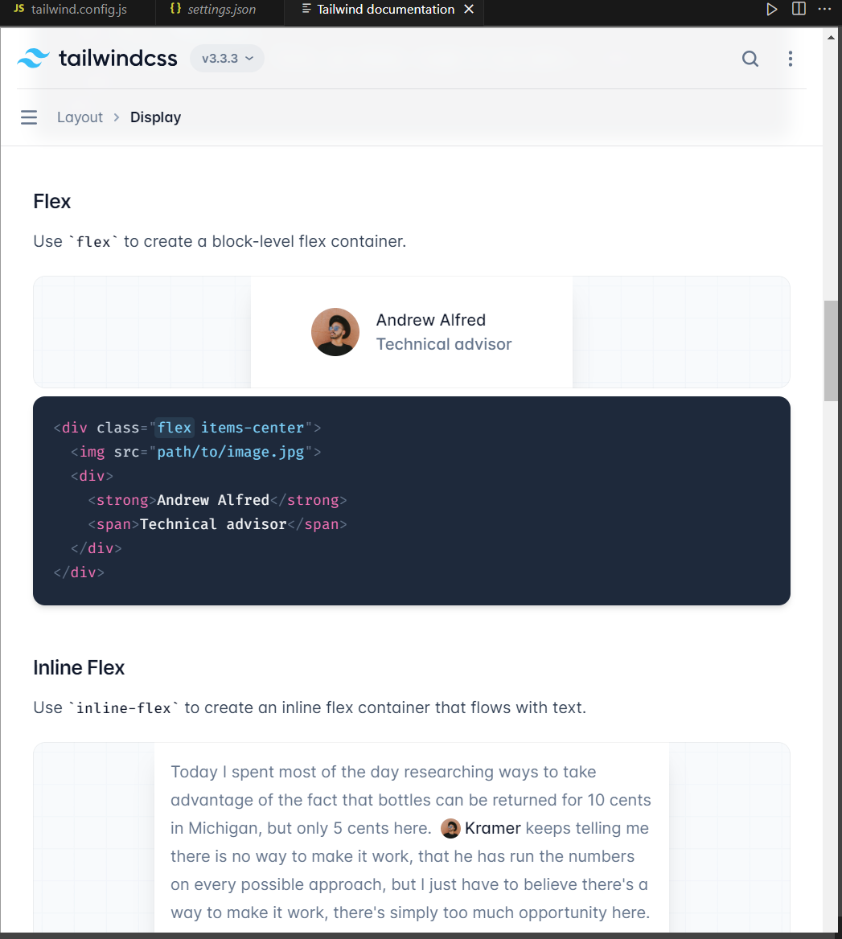Click the Layout breadcrumb

80,117
